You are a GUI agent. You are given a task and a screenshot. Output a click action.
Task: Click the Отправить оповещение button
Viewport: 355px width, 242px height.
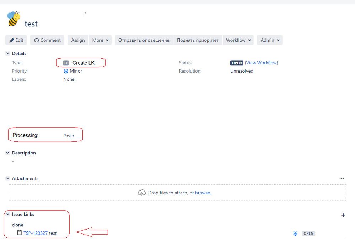[x=144, y=40]
